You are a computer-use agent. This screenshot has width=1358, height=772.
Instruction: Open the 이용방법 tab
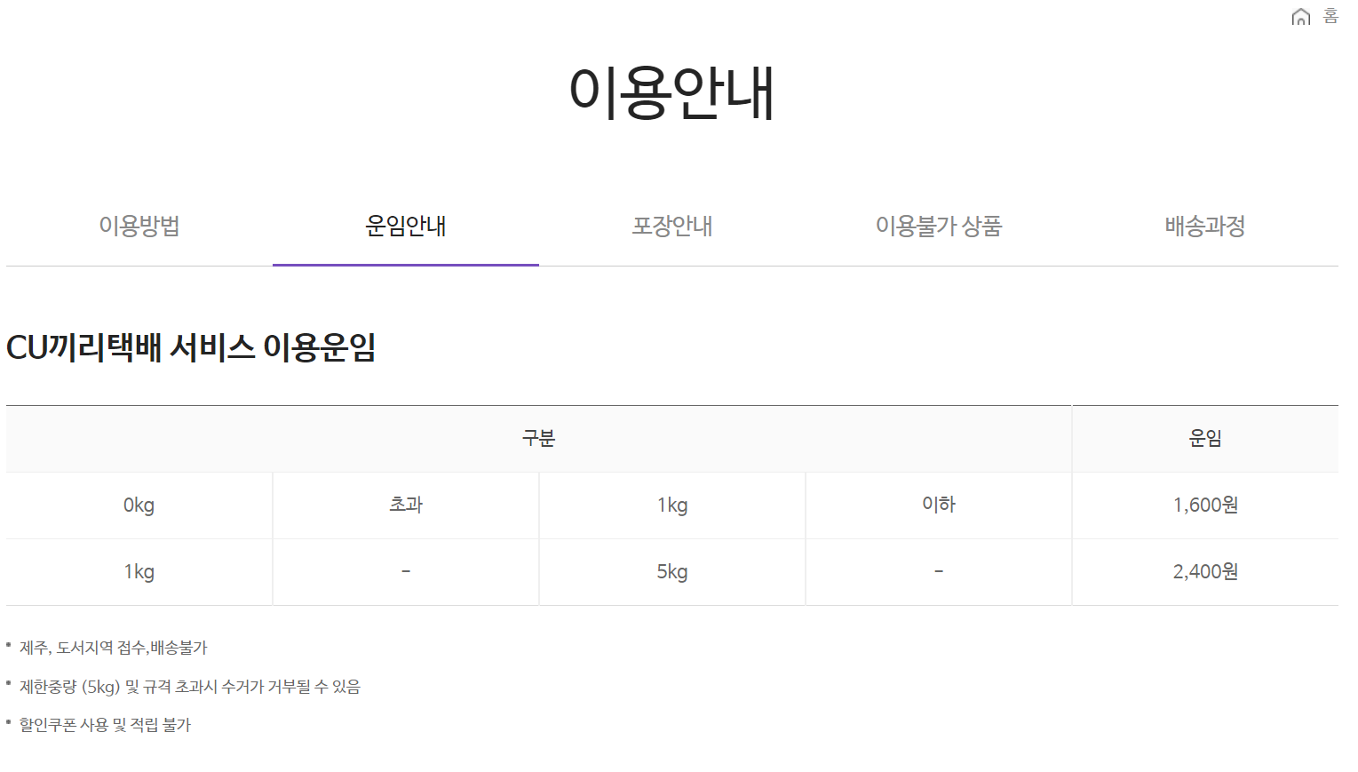[x=139, y=226]
